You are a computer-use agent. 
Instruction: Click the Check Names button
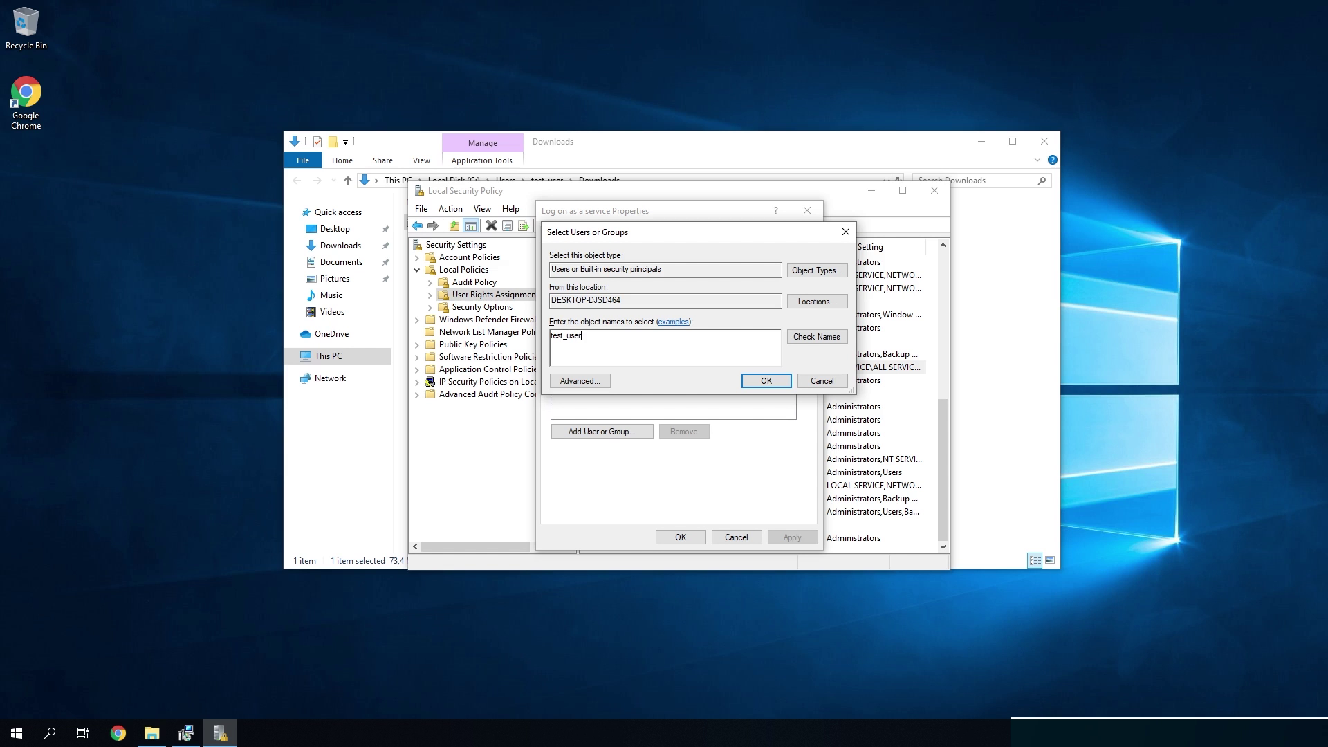click(x=816, y=337)
